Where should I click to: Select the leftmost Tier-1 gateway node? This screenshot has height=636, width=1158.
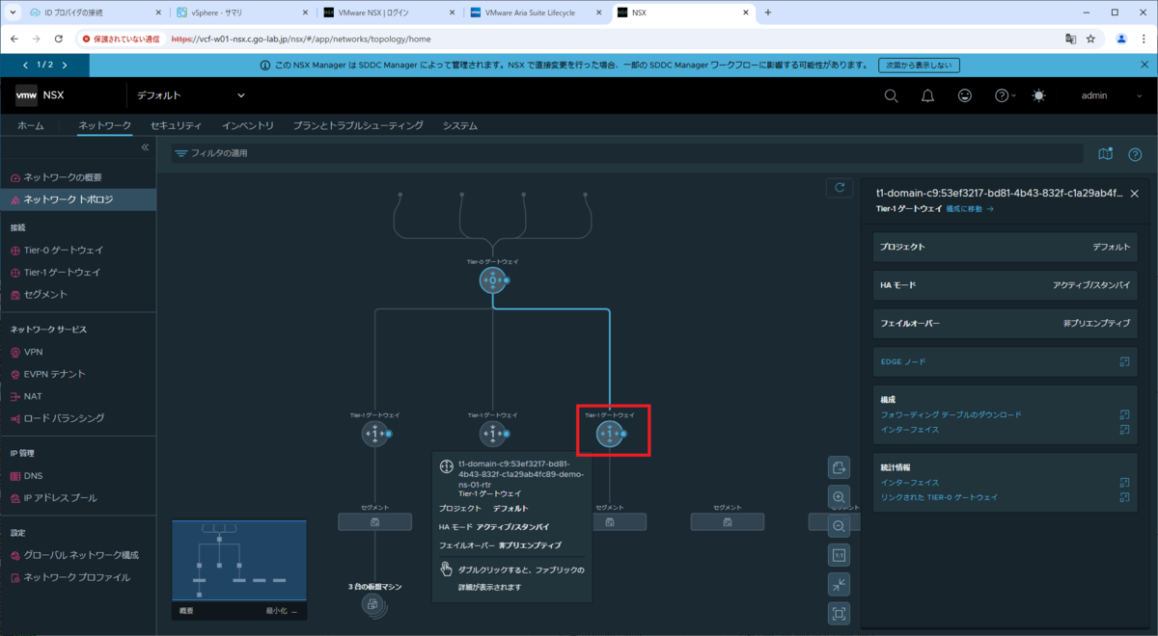374,435
